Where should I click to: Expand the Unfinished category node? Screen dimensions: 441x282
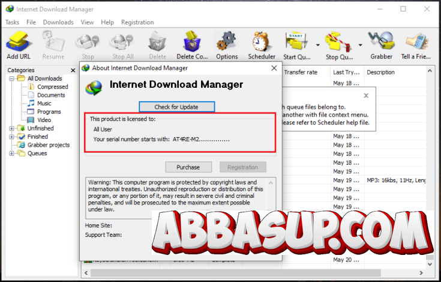[11, 129]
